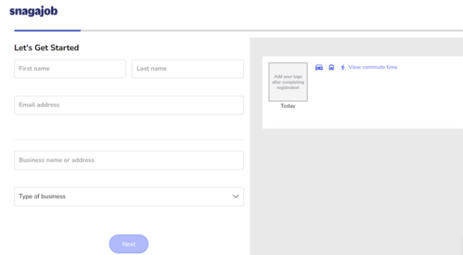
Task: Focus the First name field
Action: 70,69
